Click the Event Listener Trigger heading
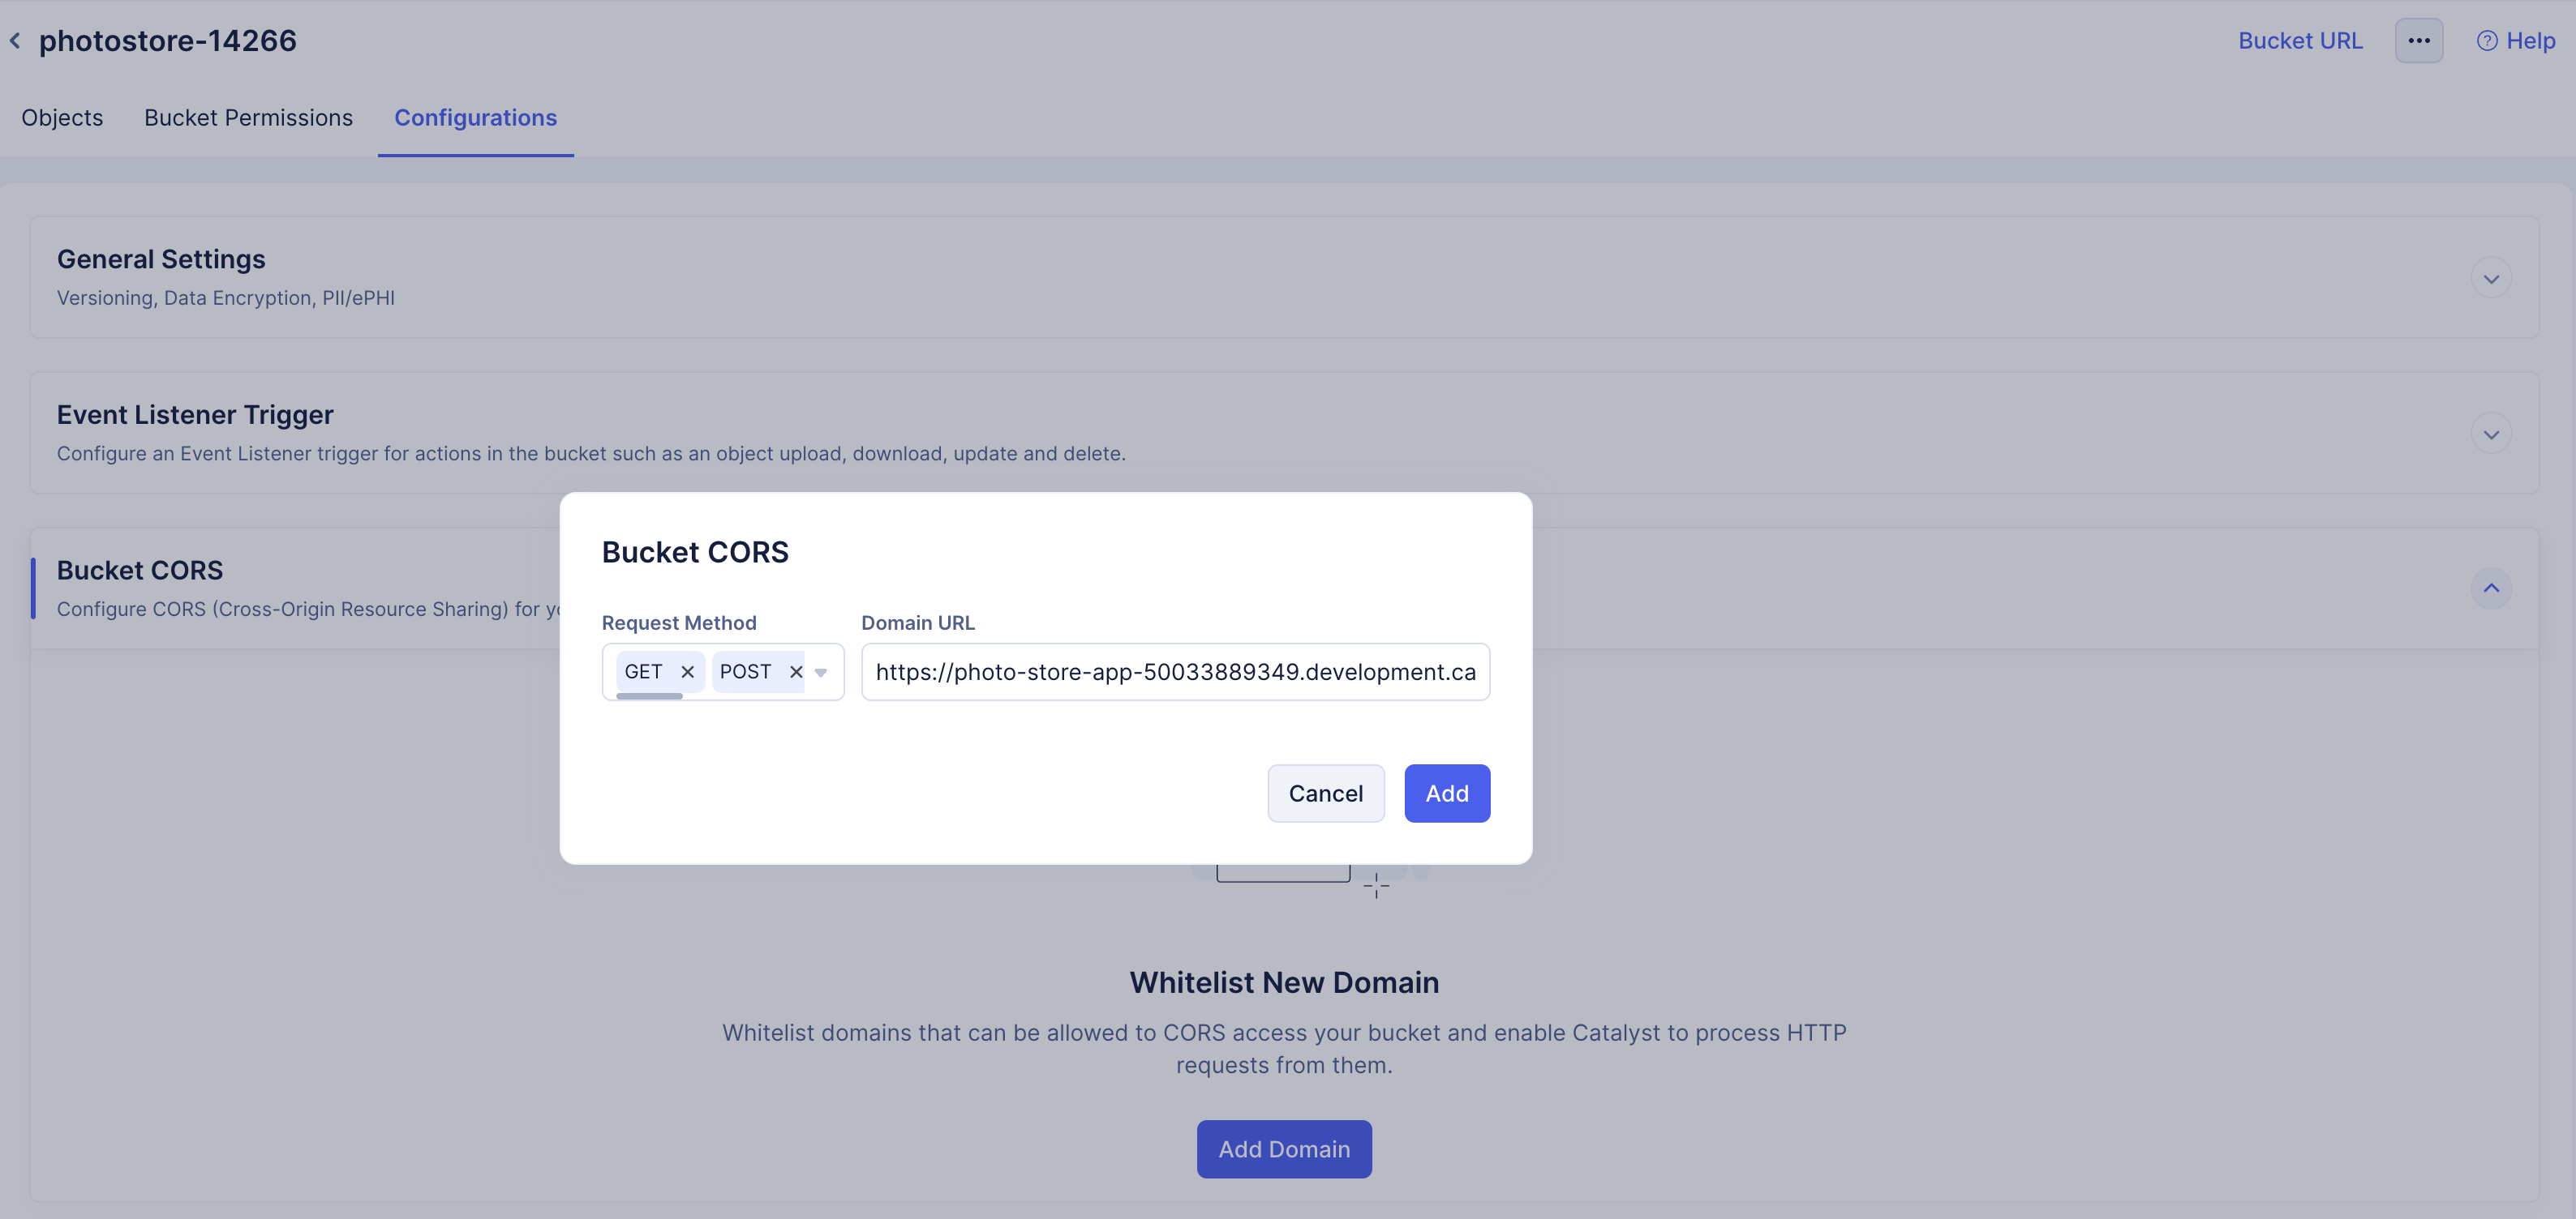This screenshot has width=2576, height=1219. coord(195,415)
